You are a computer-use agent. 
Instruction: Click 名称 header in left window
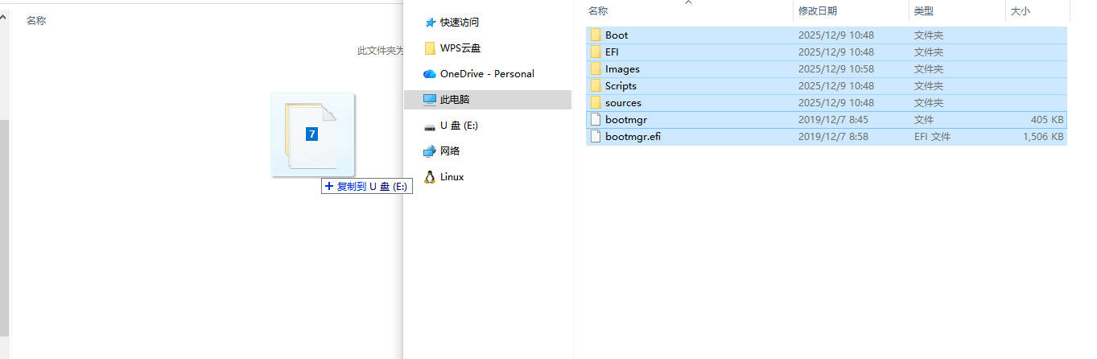pos(36,21)
